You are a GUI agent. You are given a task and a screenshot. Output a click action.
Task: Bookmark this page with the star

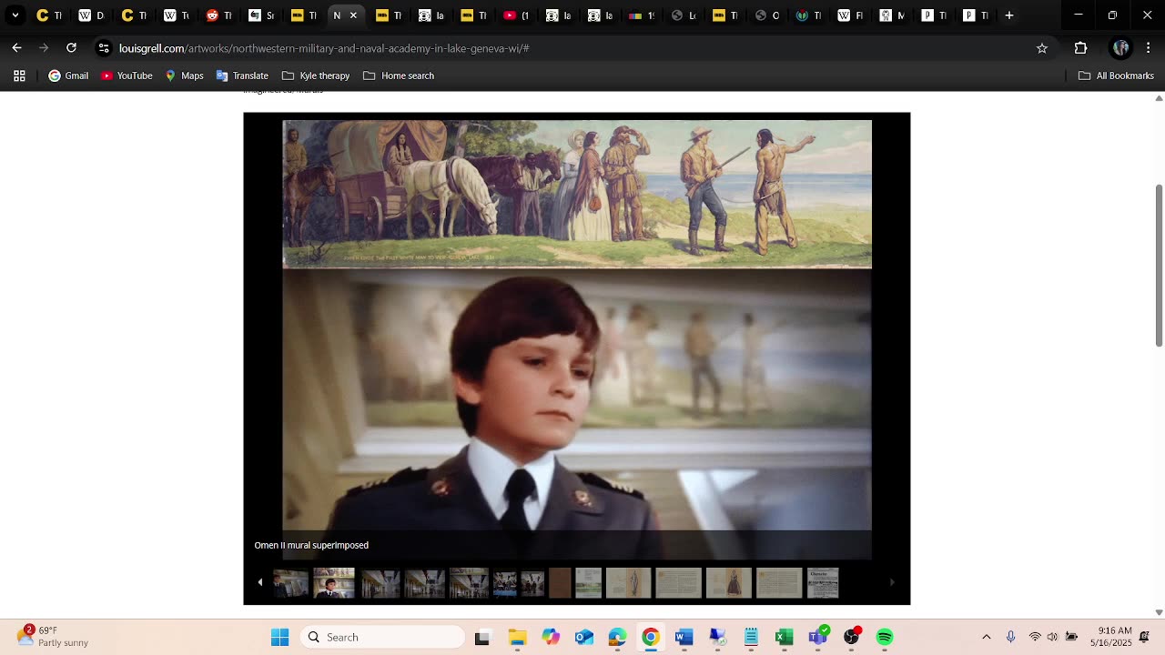pos(1042,47)
